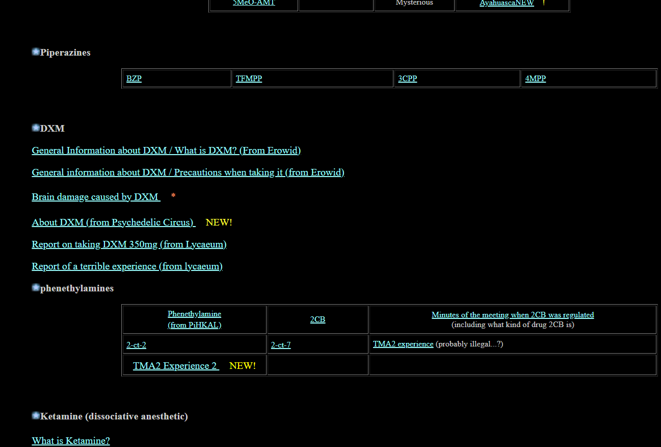Click the bullet icon next to DXM heading
This screenshot has width=661, height=447.
click(x=36, y=128)
